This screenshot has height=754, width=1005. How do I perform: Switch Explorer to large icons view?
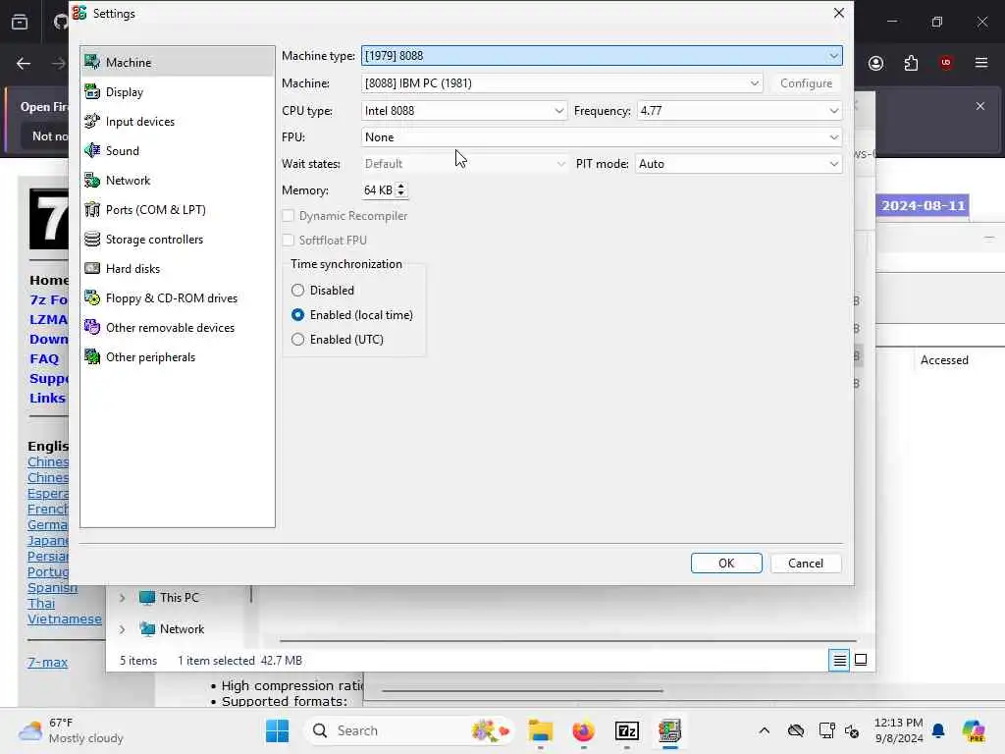[x=861, y=660]
